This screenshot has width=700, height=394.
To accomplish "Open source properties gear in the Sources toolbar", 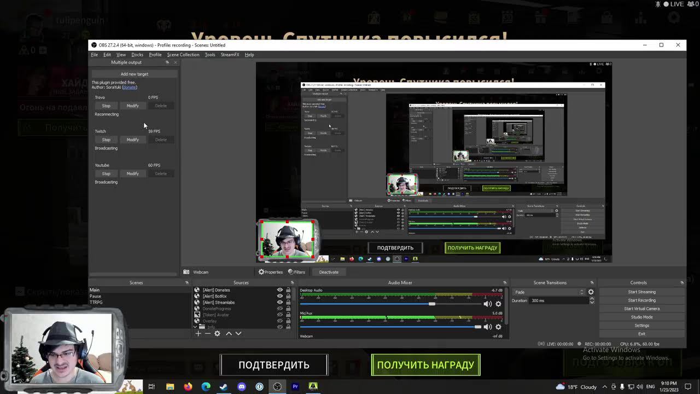I will coord(217,333).
